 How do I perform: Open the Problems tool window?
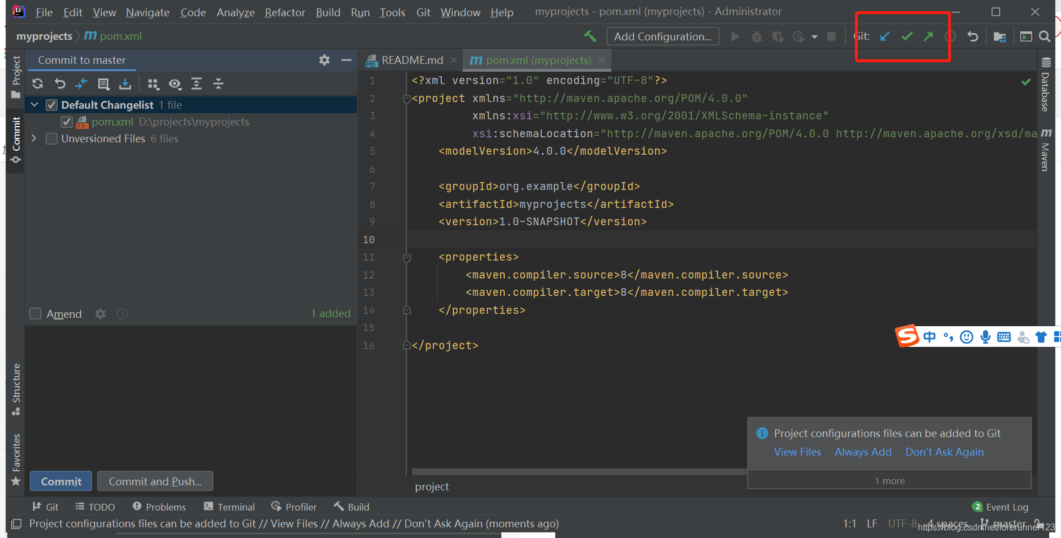pos(159,507)
